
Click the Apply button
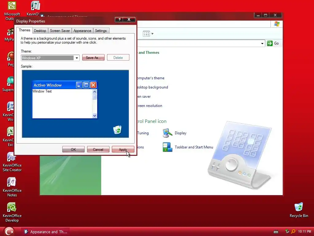point(123,150)
